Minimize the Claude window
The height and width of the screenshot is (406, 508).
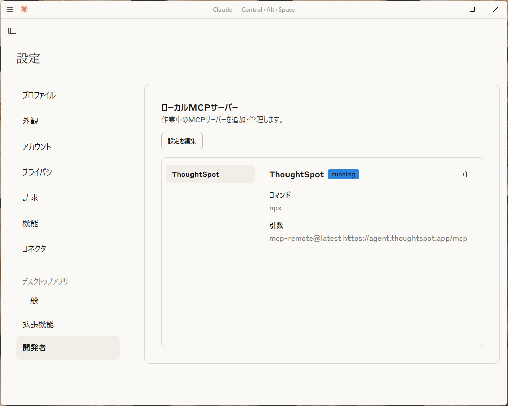tap(449, 9)
